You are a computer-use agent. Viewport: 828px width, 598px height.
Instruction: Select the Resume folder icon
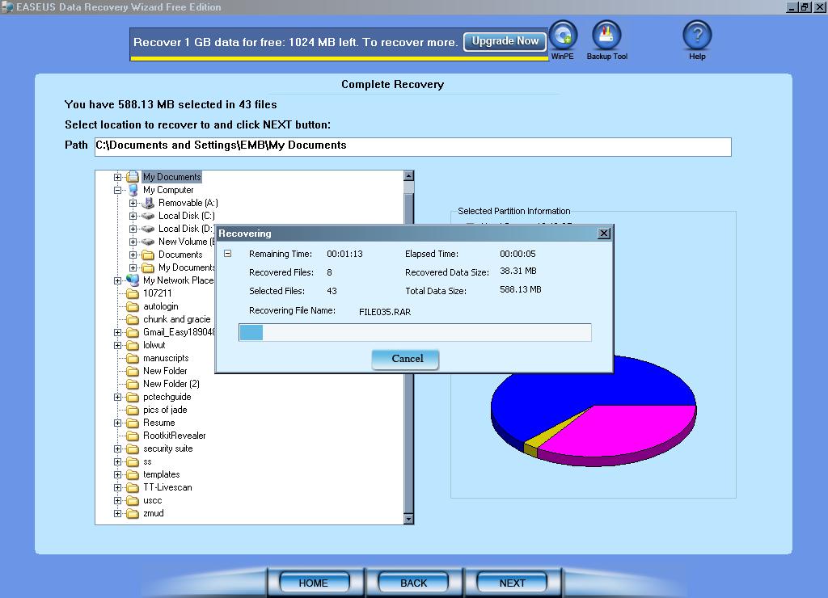(x=133, y=423)
